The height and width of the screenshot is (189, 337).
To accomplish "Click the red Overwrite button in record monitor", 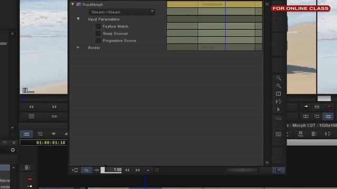I will coord(328,107).
